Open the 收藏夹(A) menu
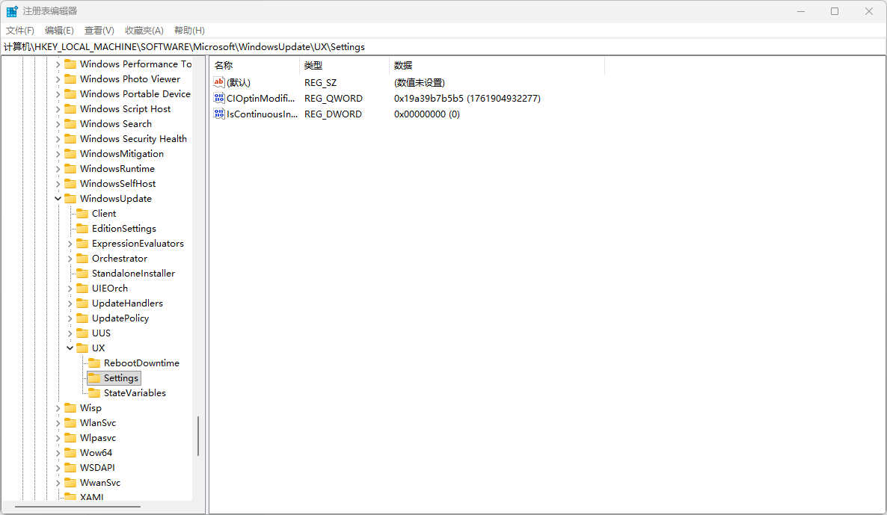Screen dimensions: 887x515 [144, 31]
